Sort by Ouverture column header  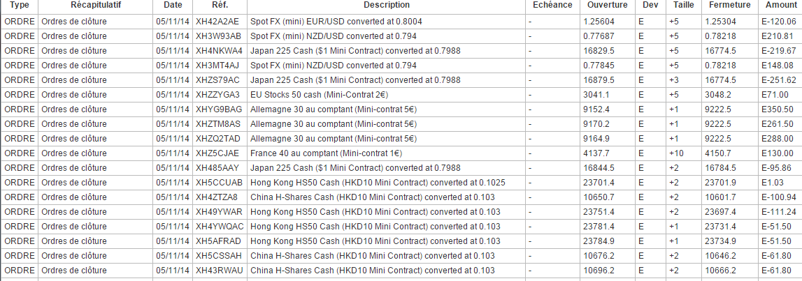coord(607,5)
